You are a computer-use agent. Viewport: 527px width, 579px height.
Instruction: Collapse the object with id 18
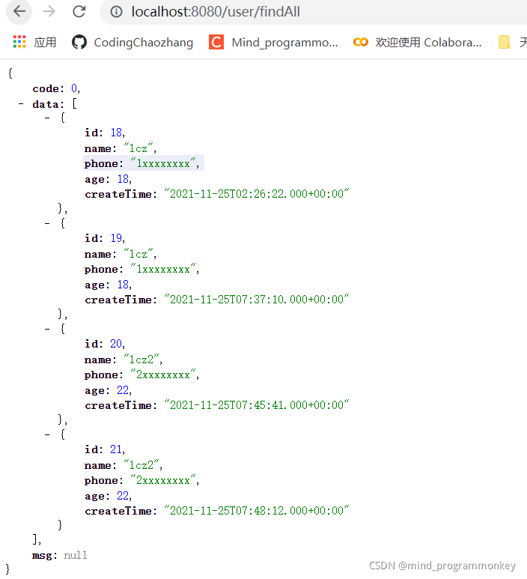tap(47, 118)
